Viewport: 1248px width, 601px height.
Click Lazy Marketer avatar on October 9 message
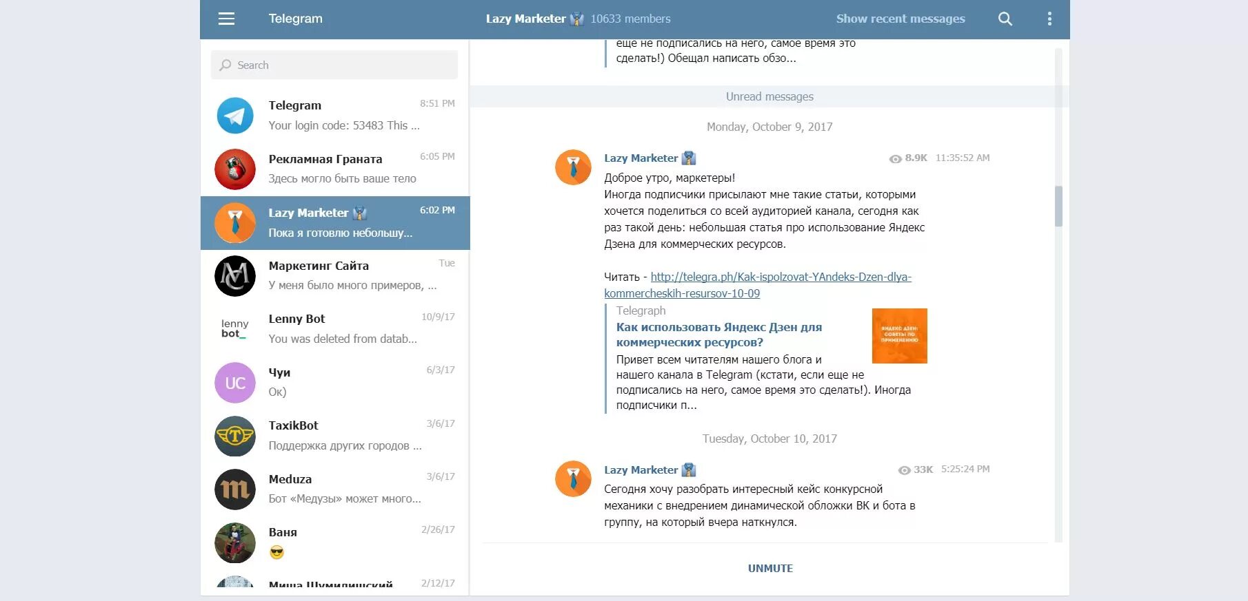pyautogui.click(x=573, y=167)
